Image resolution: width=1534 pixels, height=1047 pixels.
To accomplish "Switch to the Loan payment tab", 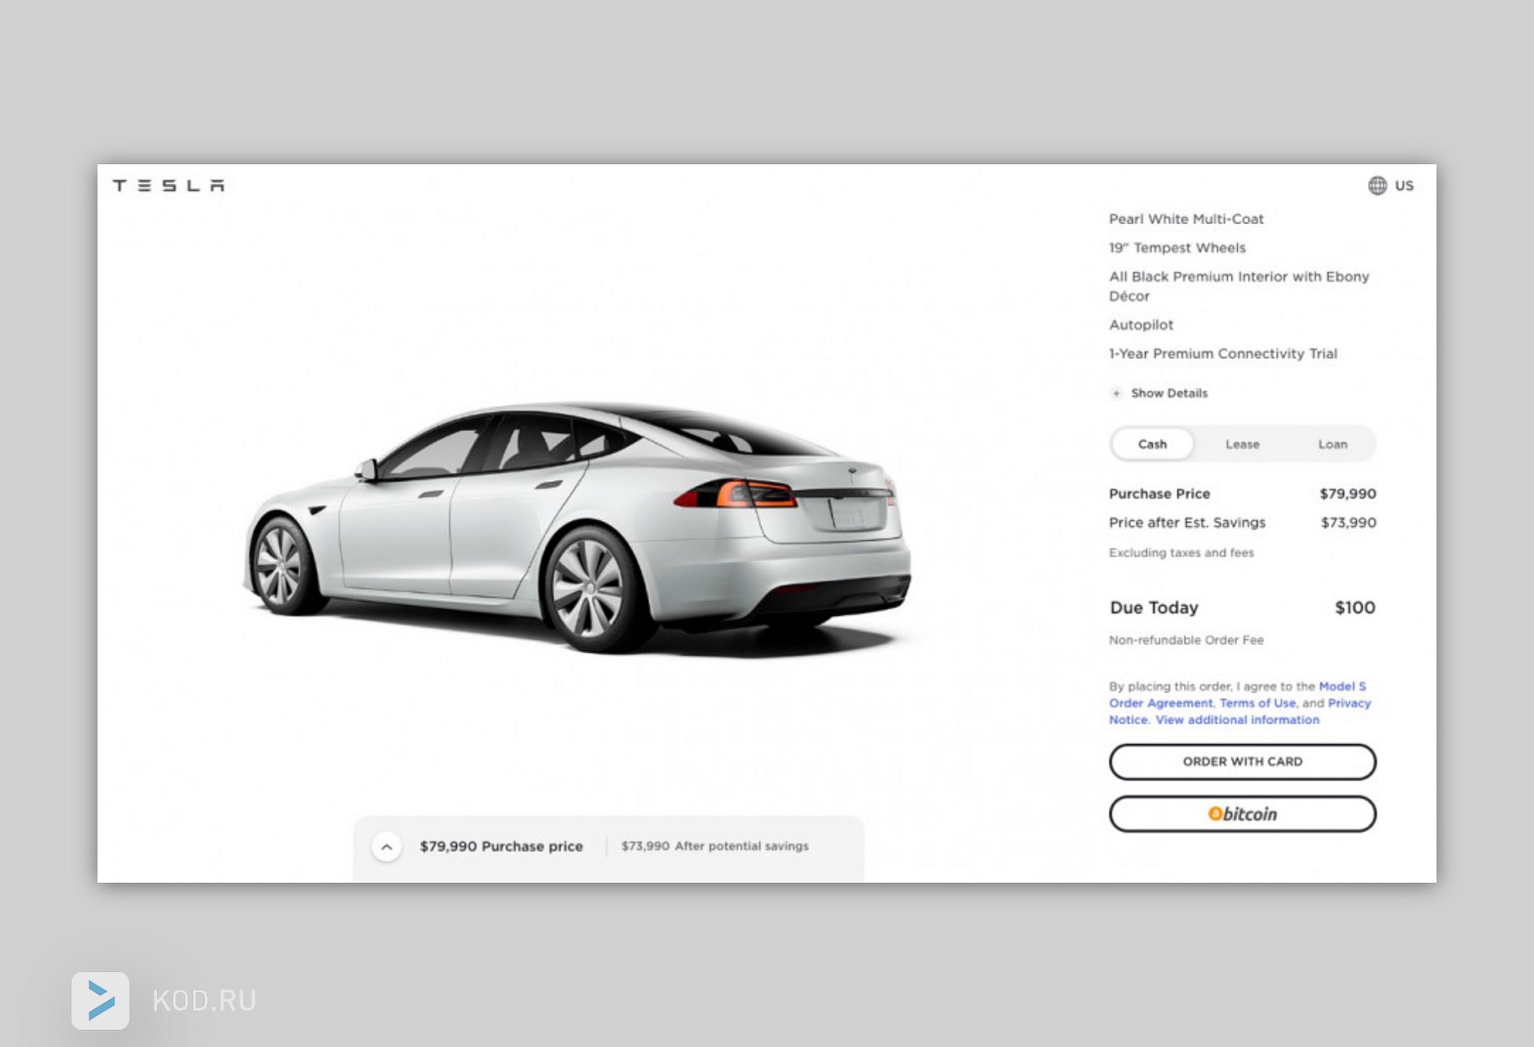I will [x=1332, y=444].
